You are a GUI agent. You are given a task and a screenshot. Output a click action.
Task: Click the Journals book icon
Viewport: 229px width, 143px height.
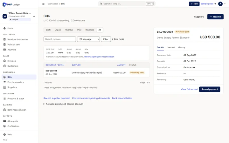pos(4,50)
